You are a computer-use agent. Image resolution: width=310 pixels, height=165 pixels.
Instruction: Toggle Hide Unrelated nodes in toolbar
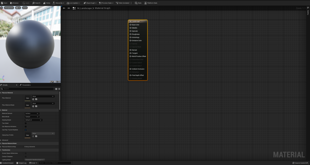click(117, 3)
